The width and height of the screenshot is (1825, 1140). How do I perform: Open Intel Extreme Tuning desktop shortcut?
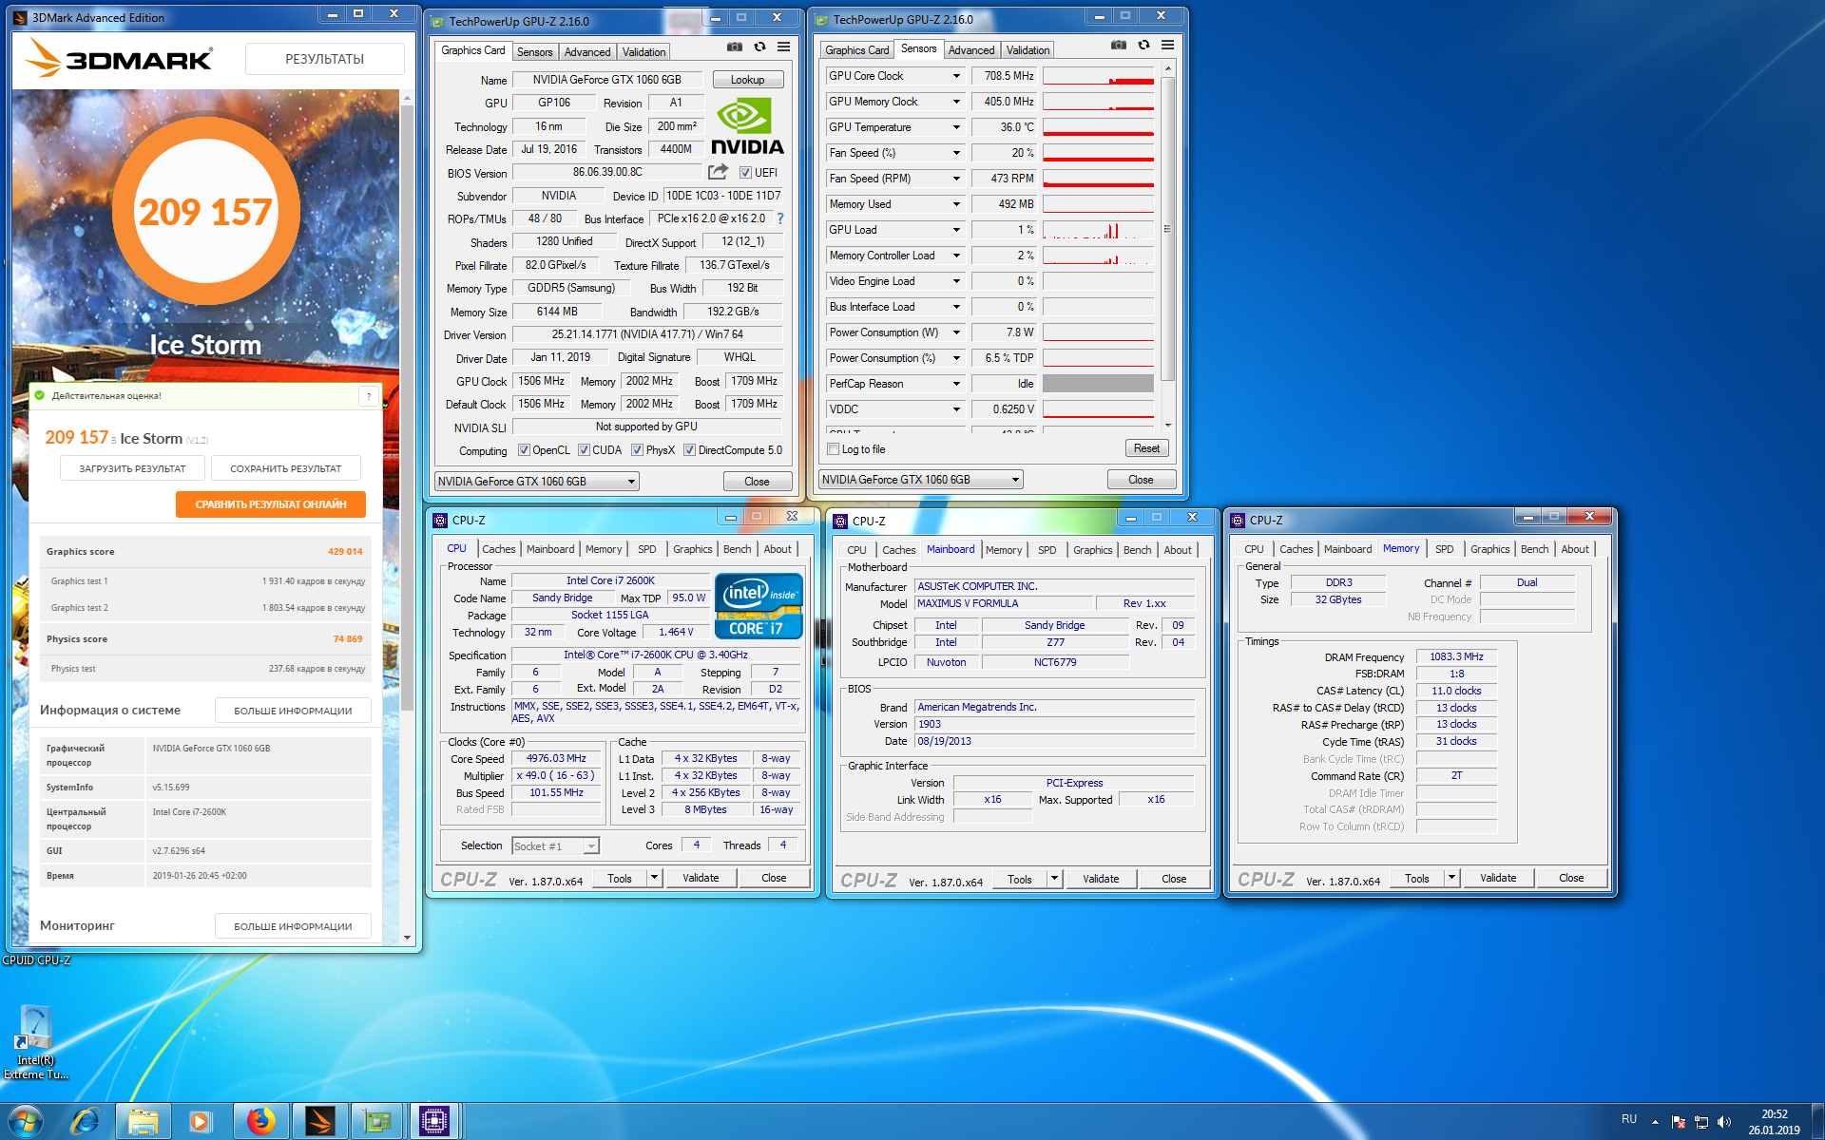tap(35, 1042)
